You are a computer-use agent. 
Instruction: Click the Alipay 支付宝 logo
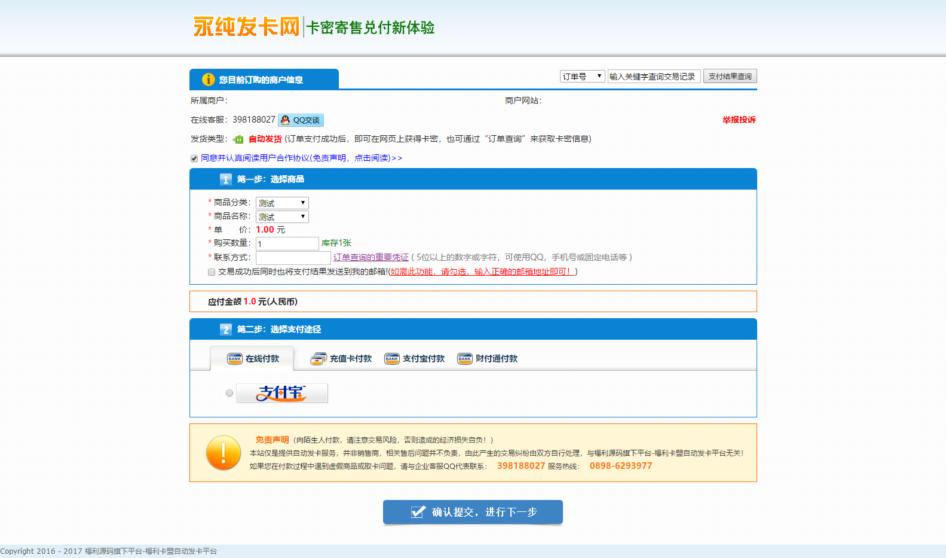pos(282,393)
